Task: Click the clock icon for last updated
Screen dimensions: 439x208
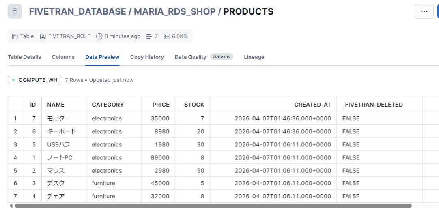Action: [x=99, y=36]
